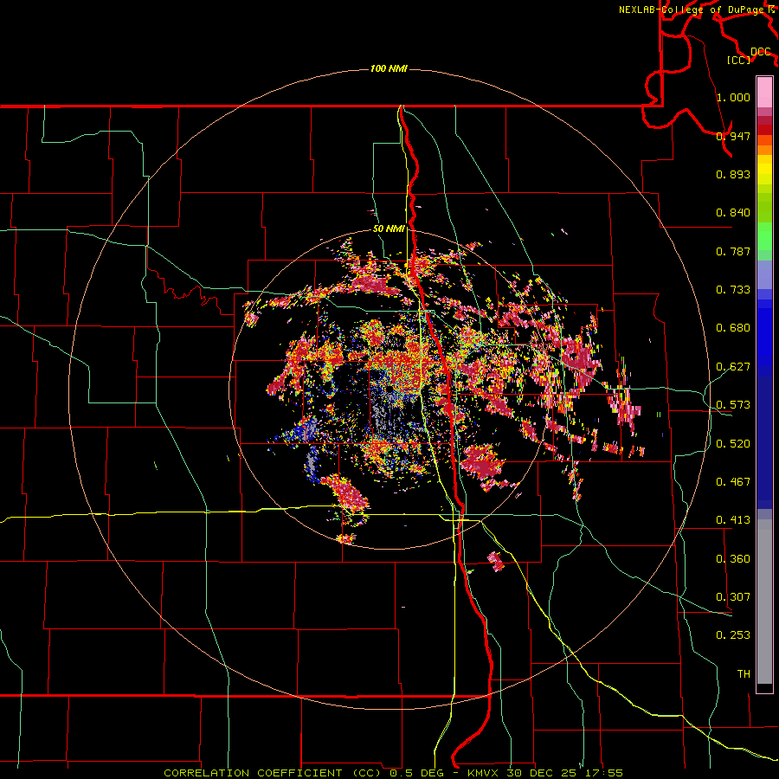Click the 0.573 legend value
Screen dimensions: 779x779
733,405
